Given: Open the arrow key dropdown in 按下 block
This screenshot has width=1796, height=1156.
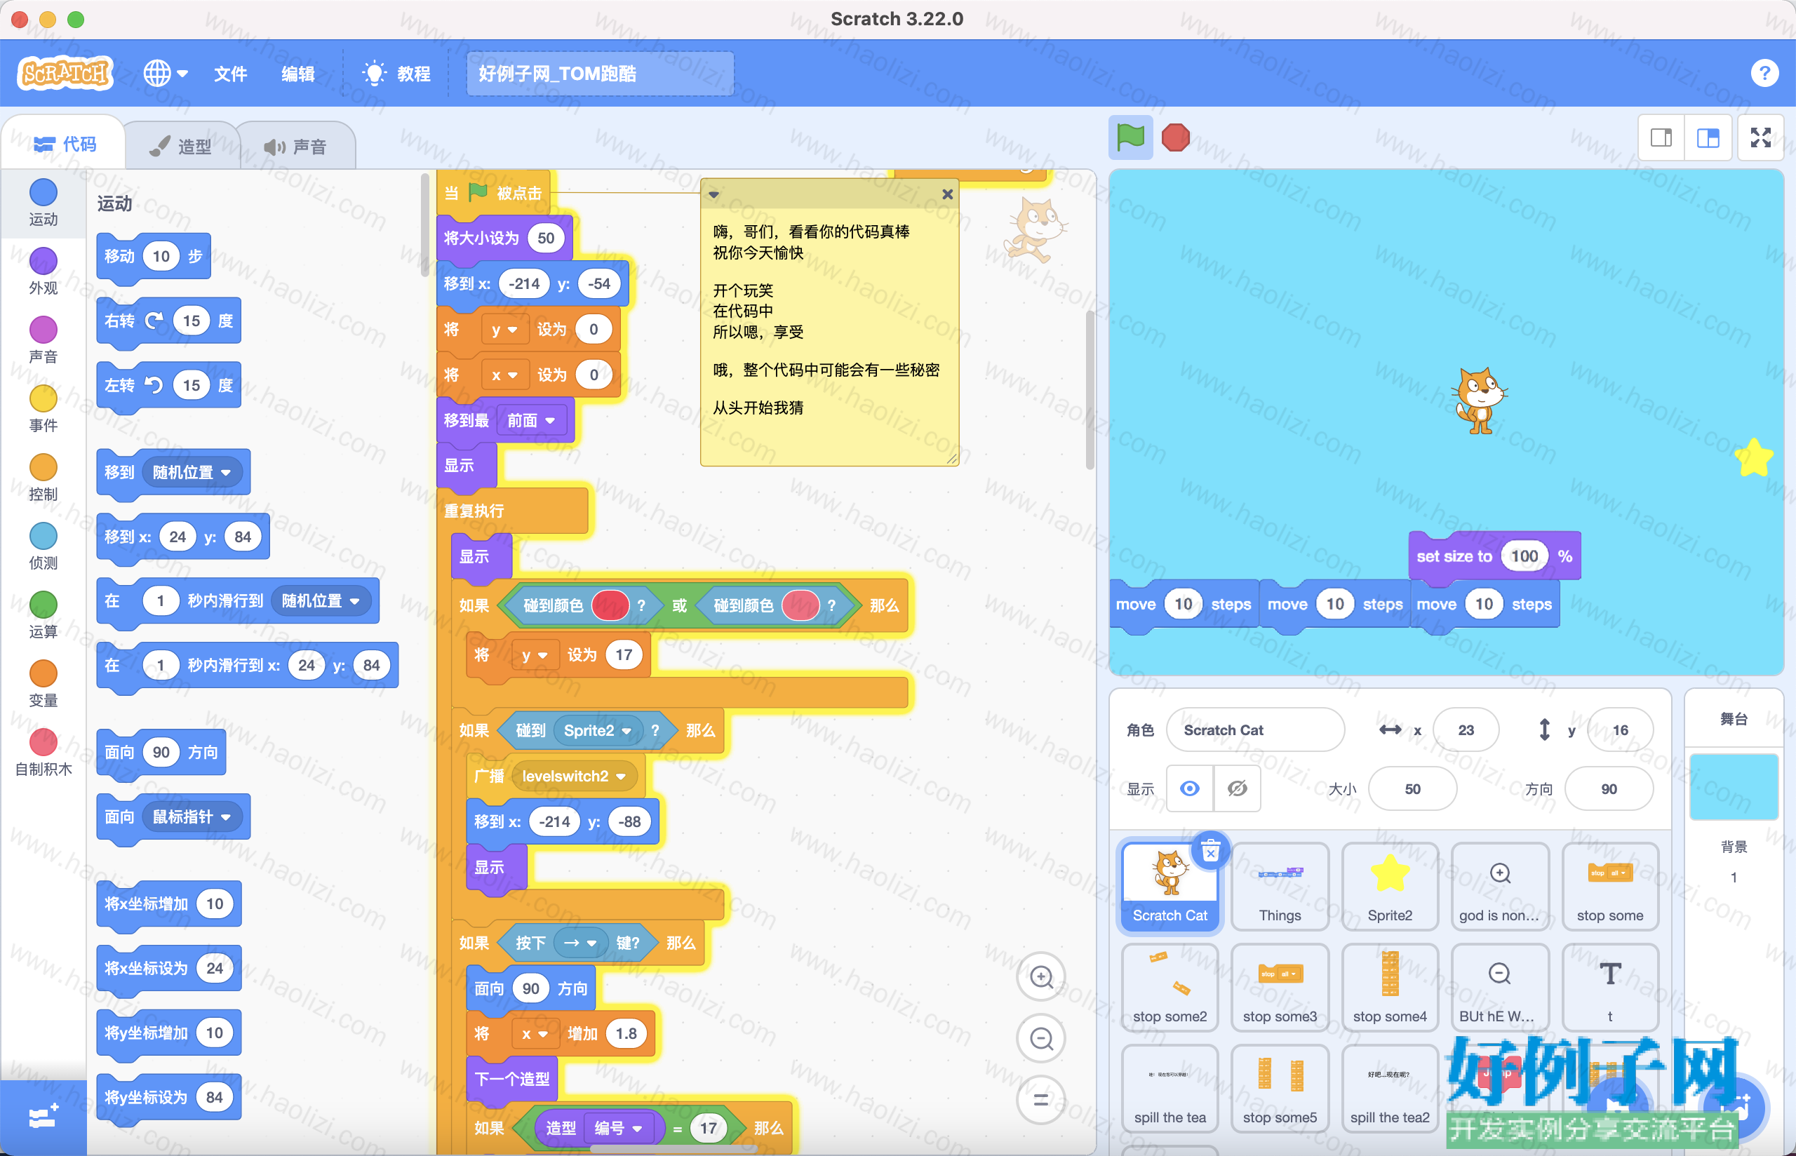Looking at the screenshot, I should click(580, 943).
